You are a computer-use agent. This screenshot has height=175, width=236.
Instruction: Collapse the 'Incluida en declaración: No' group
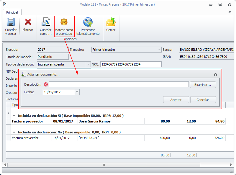(14, 132)
